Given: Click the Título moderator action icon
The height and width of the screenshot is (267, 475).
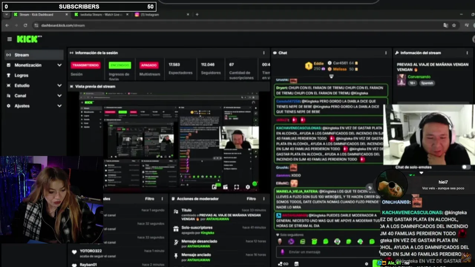Looking at the screenshot, I should [x=176, y=211].
